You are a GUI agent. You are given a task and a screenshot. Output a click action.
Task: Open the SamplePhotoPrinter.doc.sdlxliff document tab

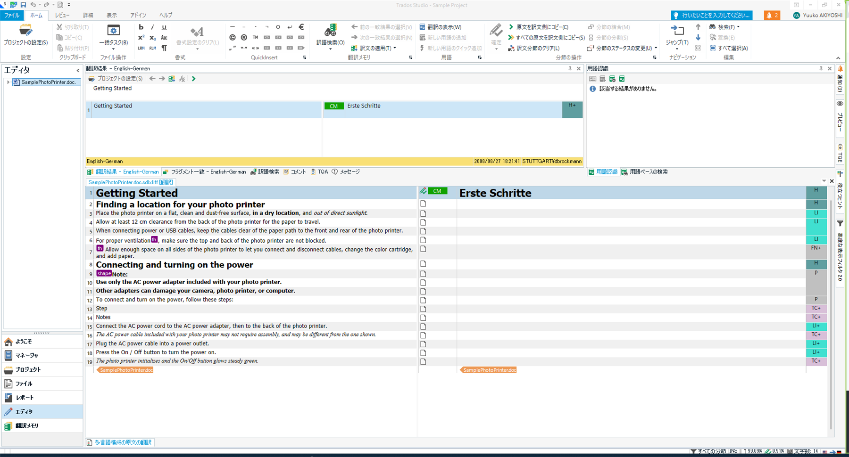click(131, 182)
